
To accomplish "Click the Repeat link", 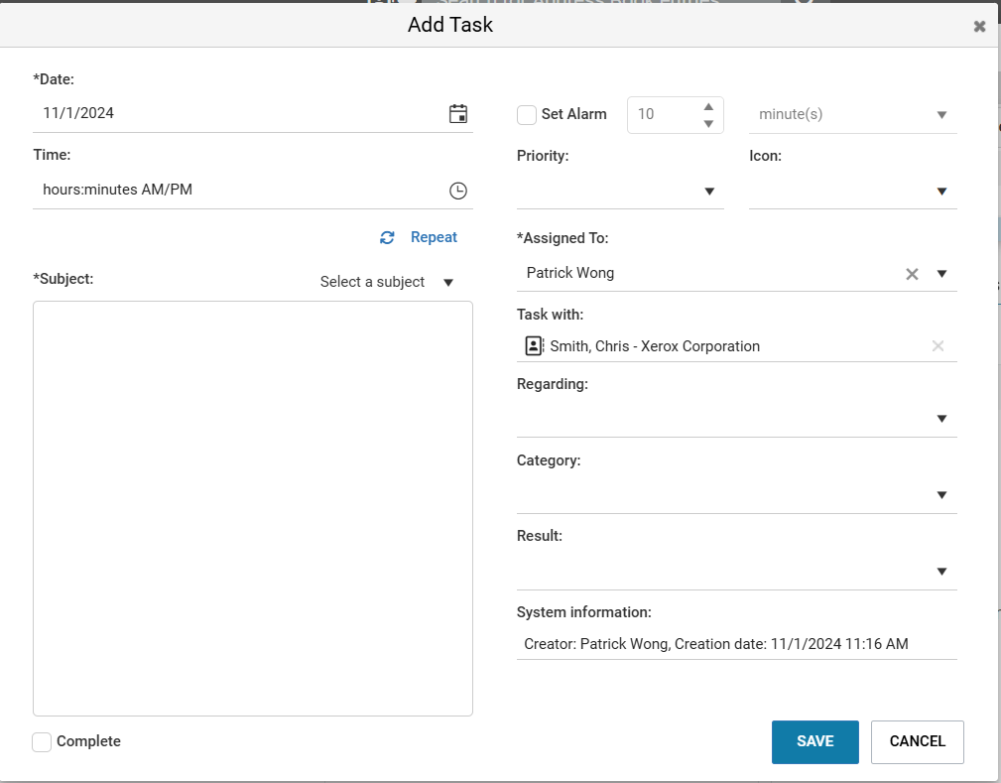I will point(434,237).
